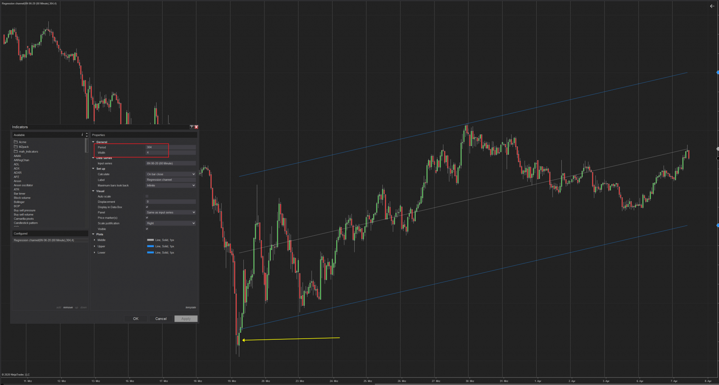Open the Acme indicator folder
This screenshot has height=385, width=719.
coord(22,142)
